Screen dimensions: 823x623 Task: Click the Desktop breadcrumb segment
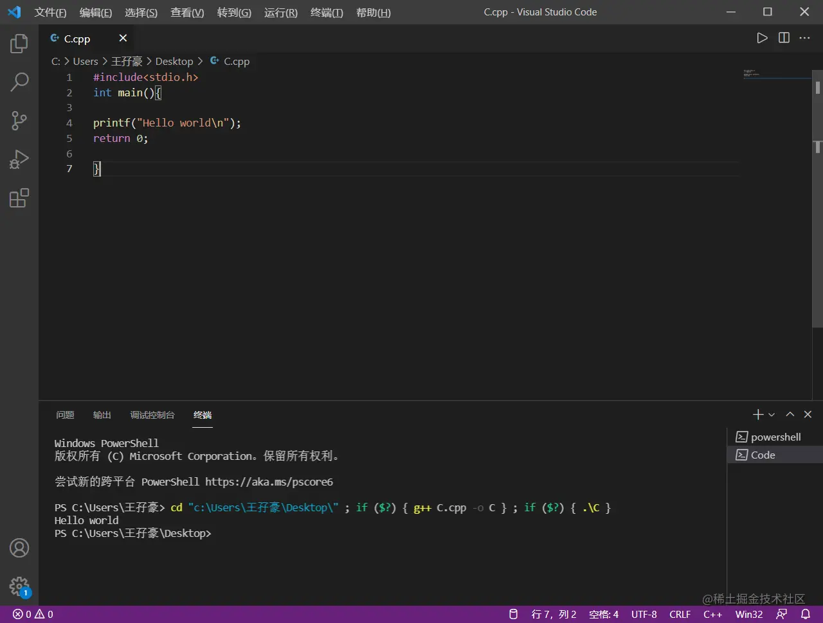coord(174,61)
